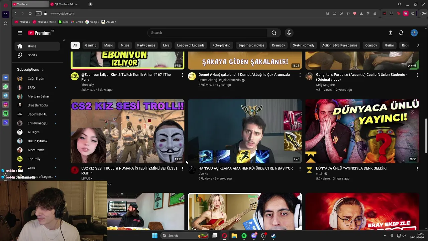428x241 pixels.
Task: Open Spotify in the Opera sidebar
Action: click(x=5, y=114)
